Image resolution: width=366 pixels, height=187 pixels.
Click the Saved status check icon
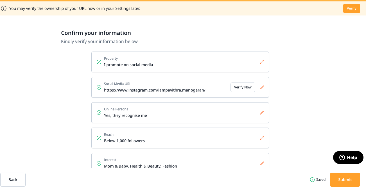(312, 180)
